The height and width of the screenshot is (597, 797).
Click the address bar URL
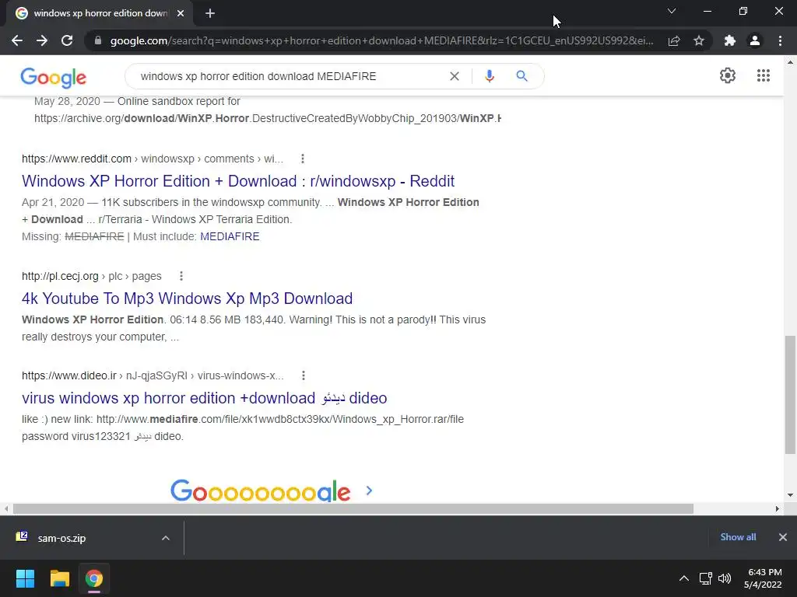point(381,40)
